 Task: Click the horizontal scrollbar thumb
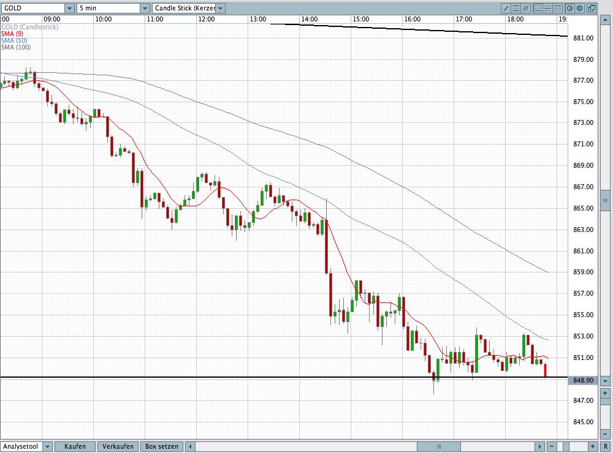coord(439,446)
